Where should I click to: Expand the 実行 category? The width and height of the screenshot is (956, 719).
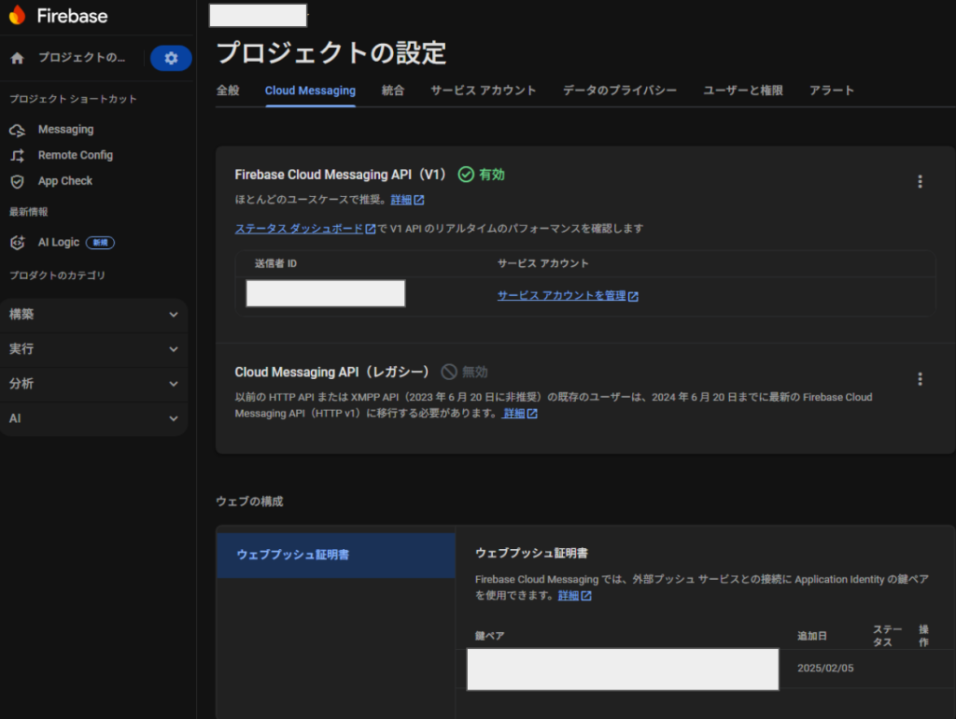pos(93,349)
